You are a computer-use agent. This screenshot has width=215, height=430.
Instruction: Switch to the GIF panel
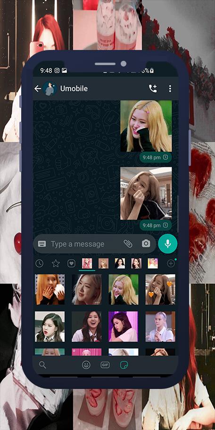coord(105,365)
